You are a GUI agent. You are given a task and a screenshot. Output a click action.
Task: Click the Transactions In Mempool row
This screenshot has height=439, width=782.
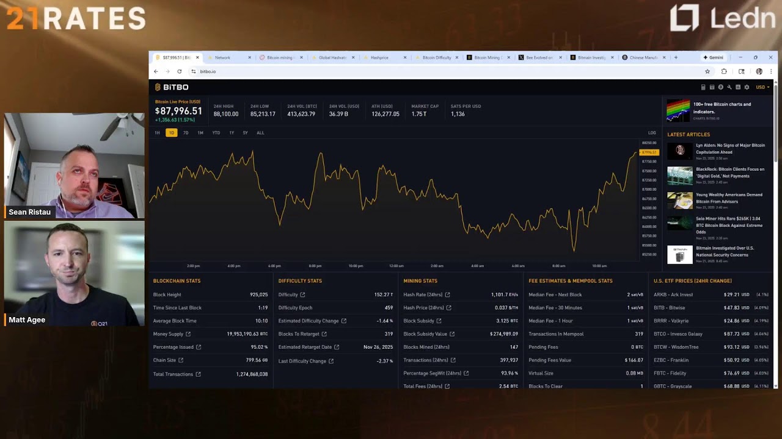tap(586, 334)
